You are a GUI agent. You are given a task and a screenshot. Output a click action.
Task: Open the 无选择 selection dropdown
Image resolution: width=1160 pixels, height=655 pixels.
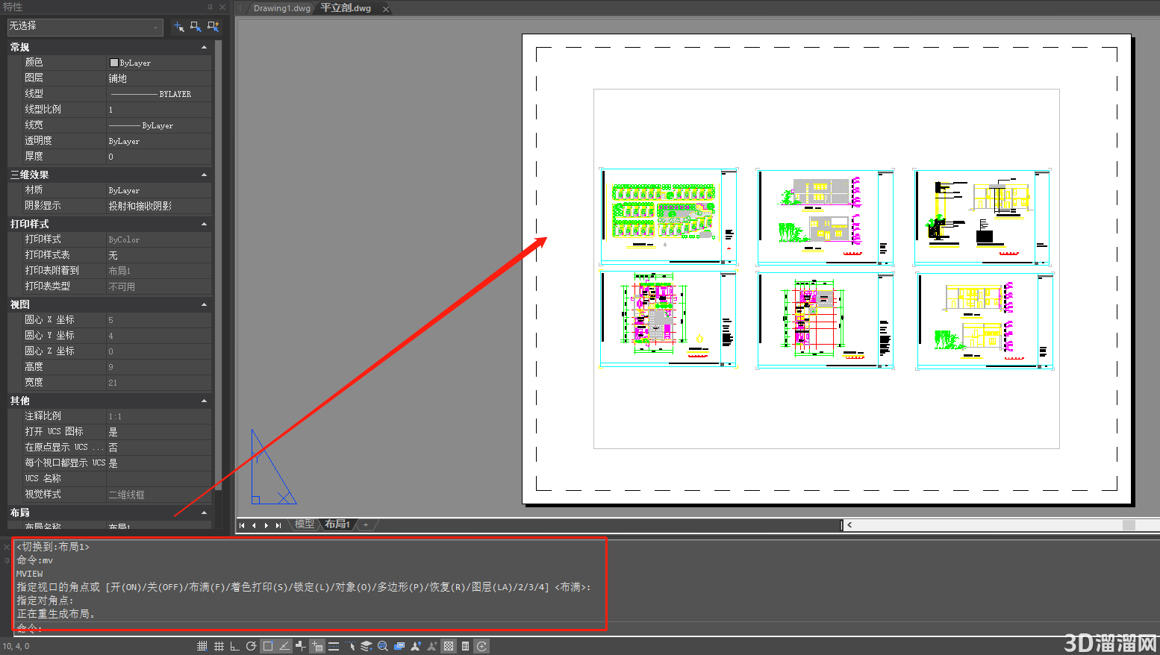click(85, 27)
